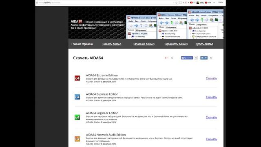Screen dimensions: 261x147
Task: Click Скачать for AIDA64 Extreme Edition
Action: tap(211, 78)
